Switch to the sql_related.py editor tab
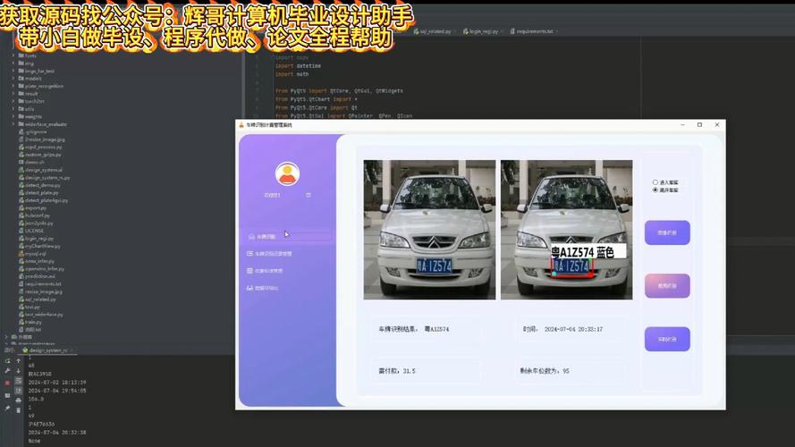This screenshot has height=447, width=795. (x=433, y=31)
